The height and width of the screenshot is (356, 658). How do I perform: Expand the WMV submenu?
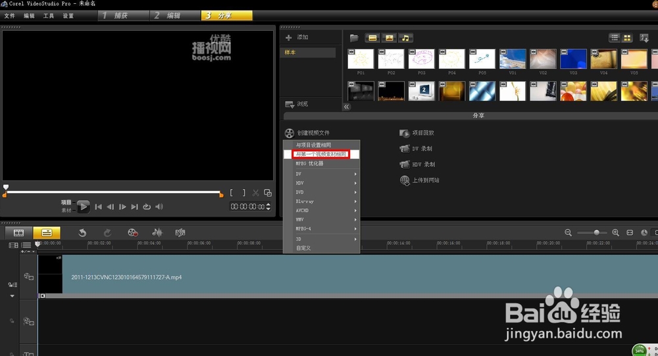tap(322, 219)
